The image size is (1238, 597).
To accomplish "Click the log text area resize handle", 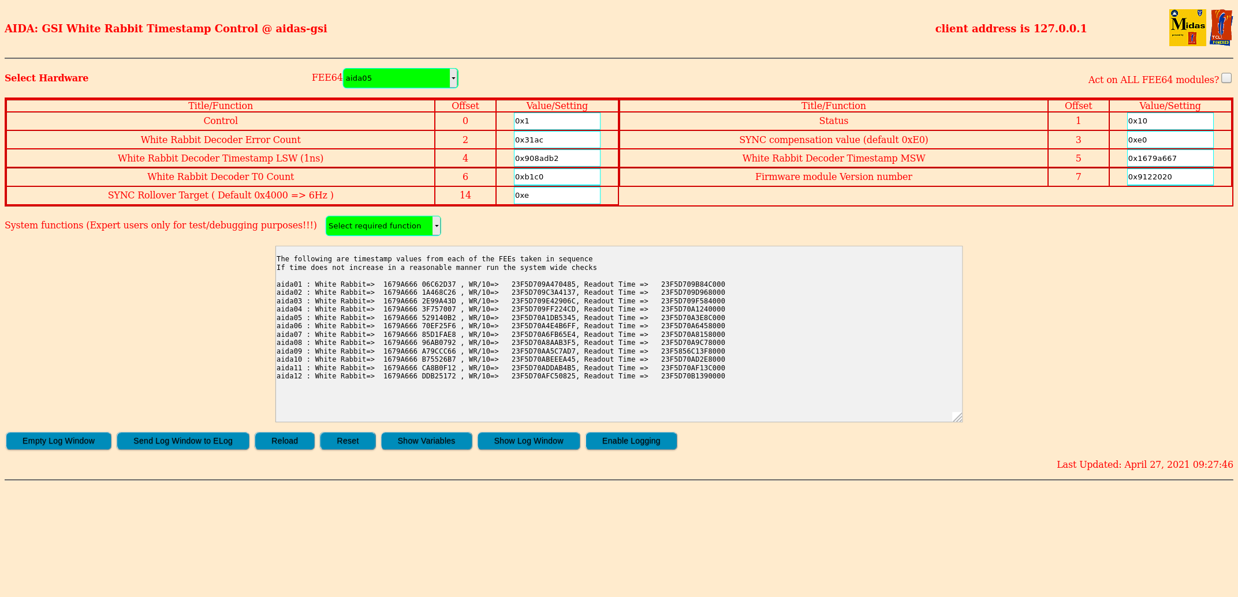I will 957,416.
